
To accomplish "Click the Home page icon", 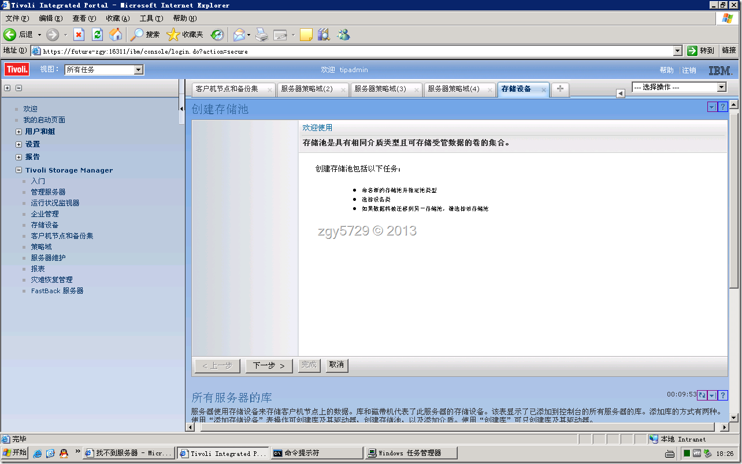I will [116, 35].
